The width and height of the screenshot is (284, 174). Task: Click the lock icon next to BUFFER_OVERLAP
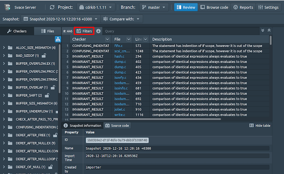[53, 87]
